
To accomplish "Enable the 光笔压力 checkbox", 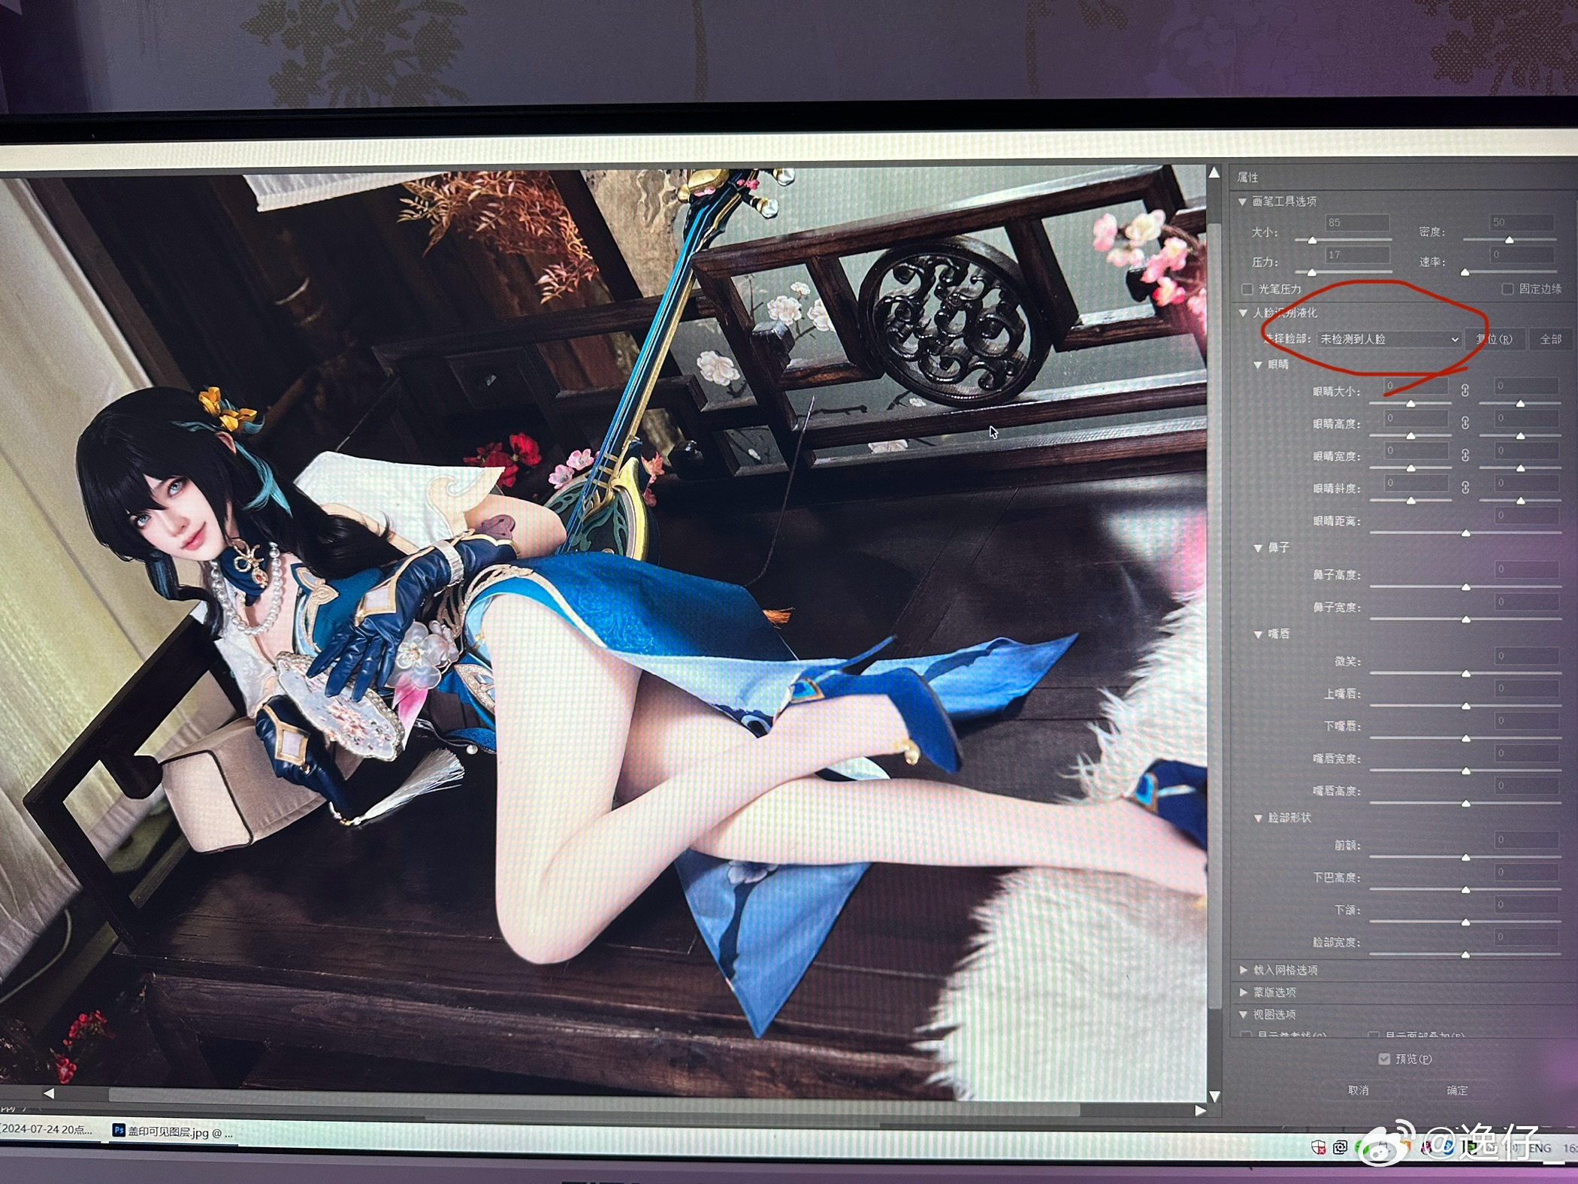I will 1247,289.
